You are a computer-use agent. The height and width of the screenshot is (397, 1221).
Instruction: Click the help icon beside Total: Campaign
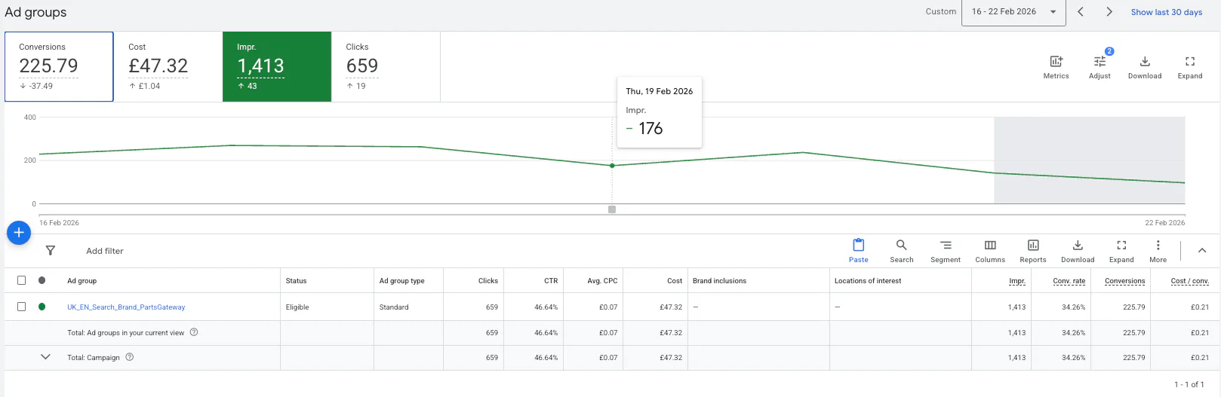[130, 357]
